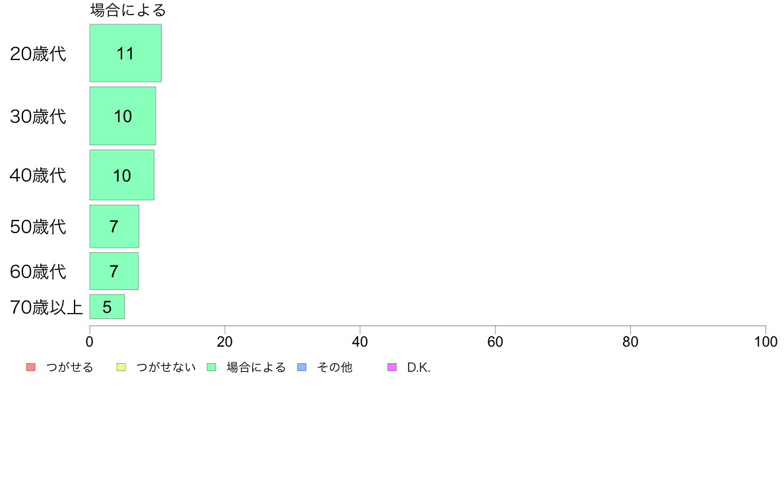
Task: Click the 40歳代 row label
Action: pos(38,176)
